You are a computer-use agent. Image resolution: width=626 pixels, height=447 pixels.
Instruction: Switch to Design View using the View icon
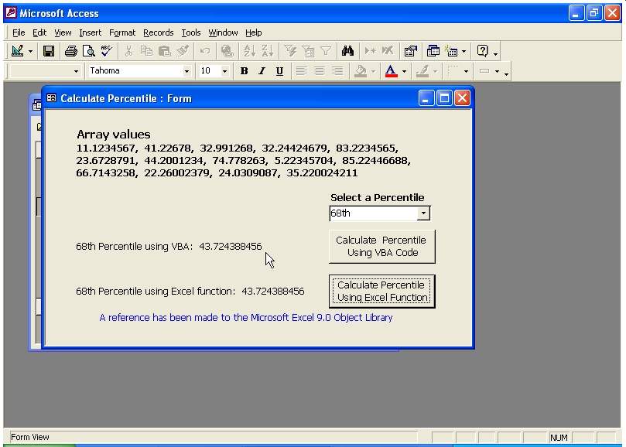point(18,51)
